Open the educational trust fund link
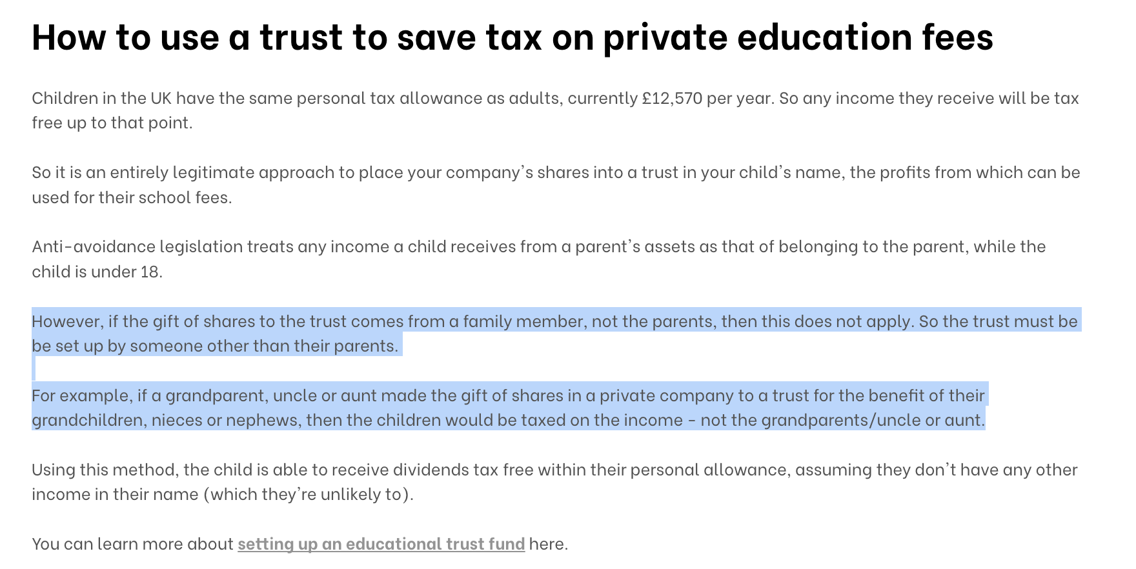Viewport: 1136px width, 569px height. (381, 544)
